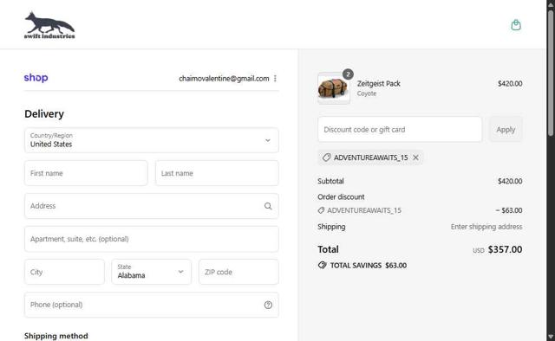Focus the Last name field

pos(217,173)
